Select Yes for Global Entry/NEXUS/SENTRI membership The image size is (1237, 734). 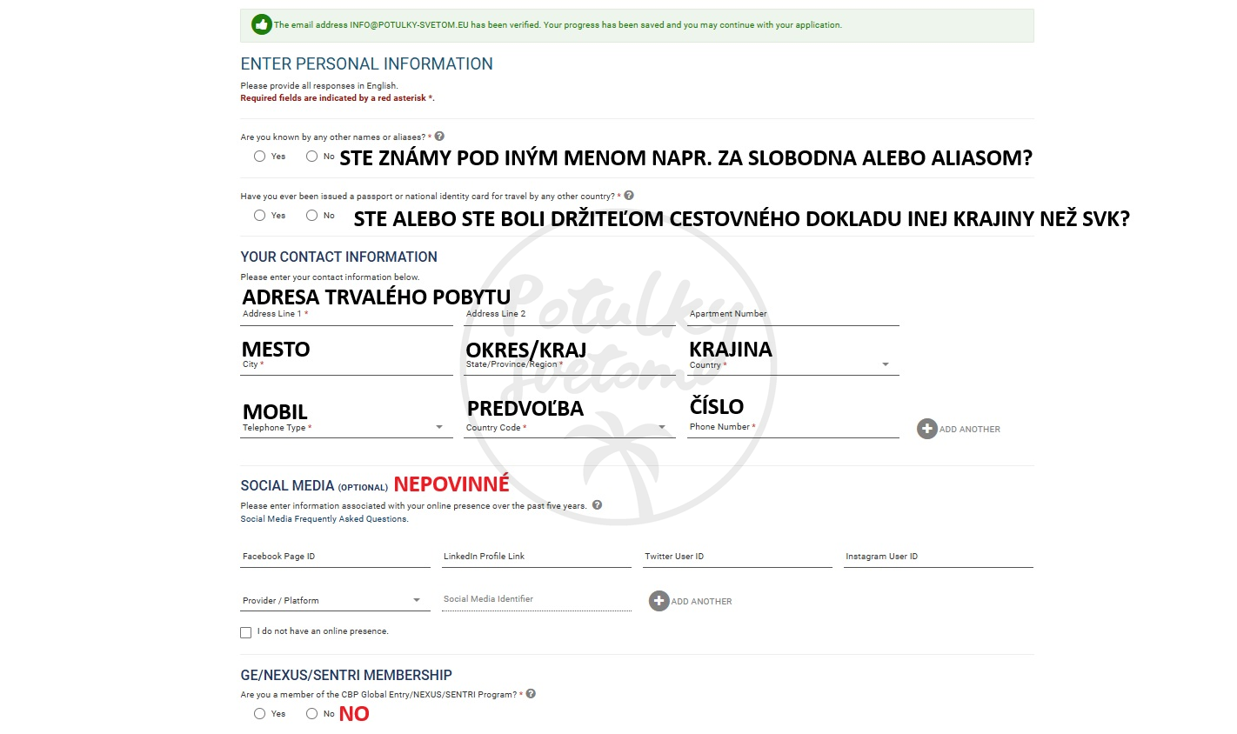coord(259,714)
